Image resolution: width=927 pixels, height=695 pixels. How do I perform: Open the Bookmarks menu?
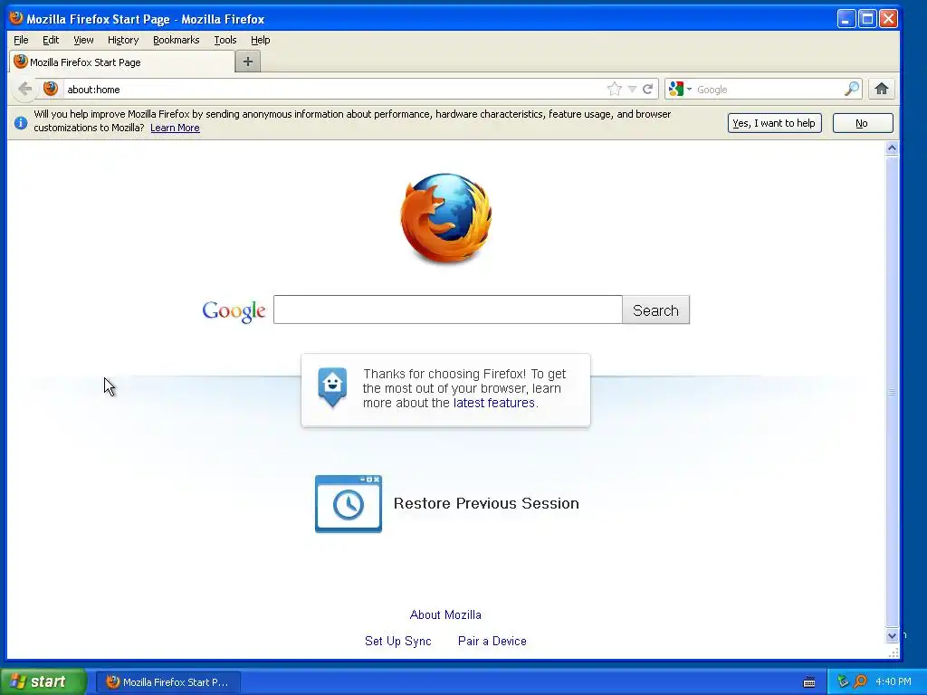[x=177, y=40]
